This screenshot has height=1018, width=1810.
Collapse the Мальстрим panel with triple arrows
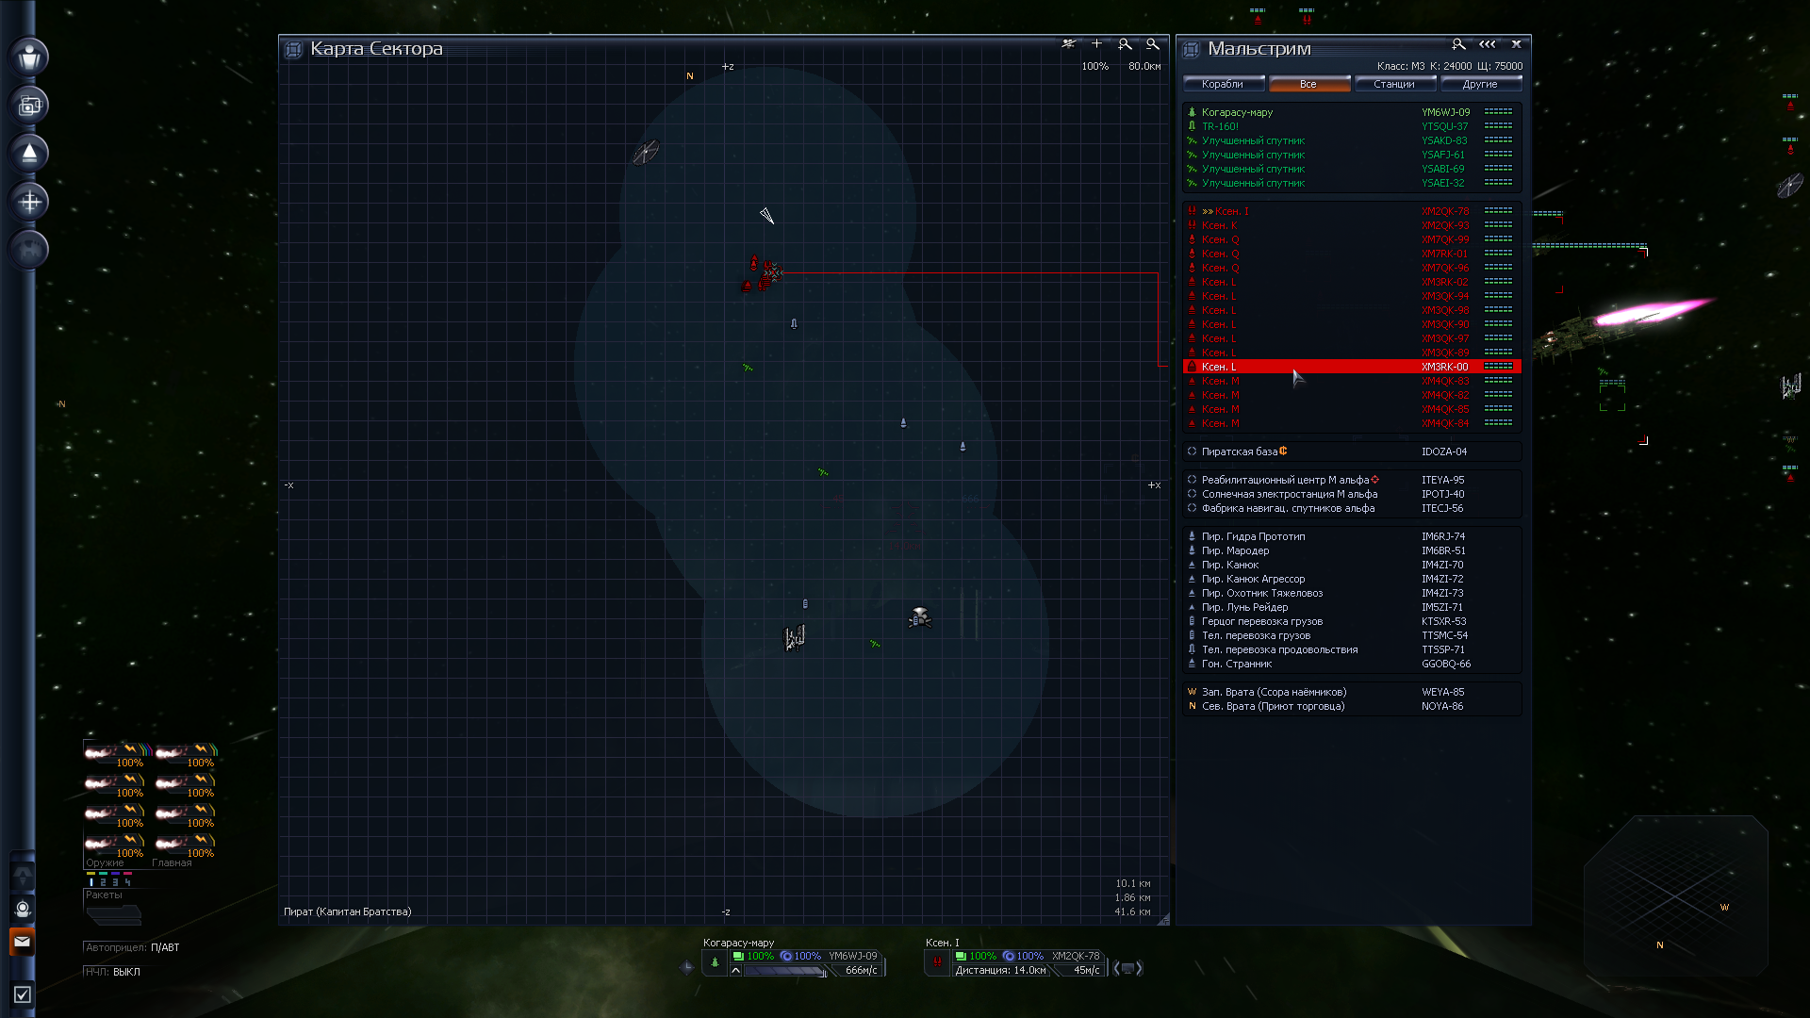tap(1488, 44)
